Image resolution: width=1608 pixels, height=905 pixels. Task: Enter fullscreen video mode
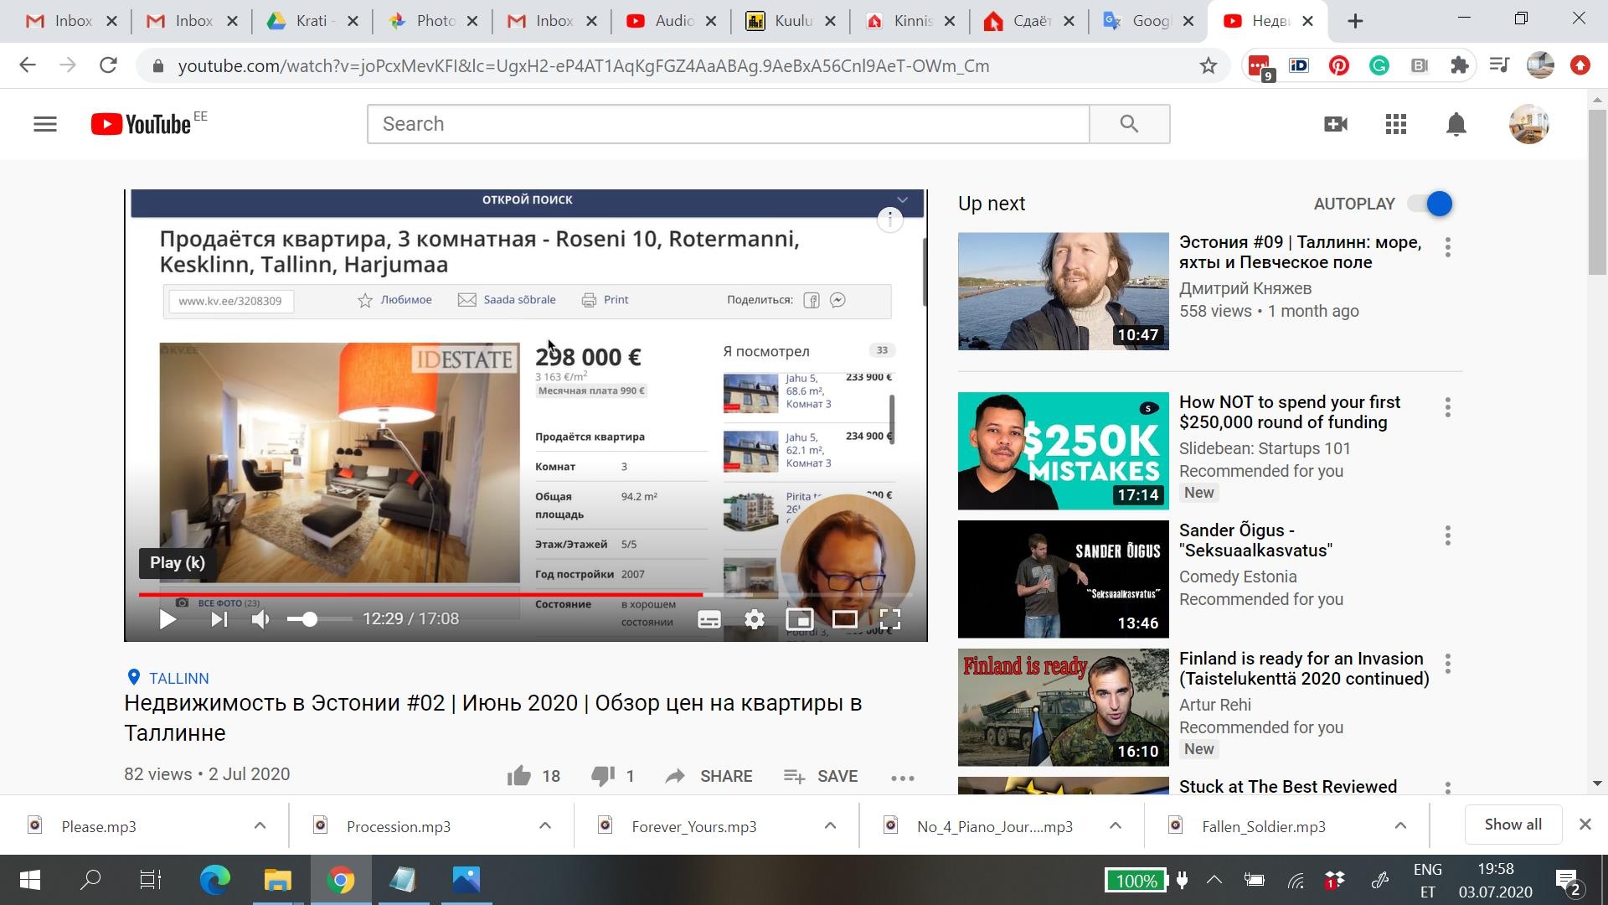[889, 619]
